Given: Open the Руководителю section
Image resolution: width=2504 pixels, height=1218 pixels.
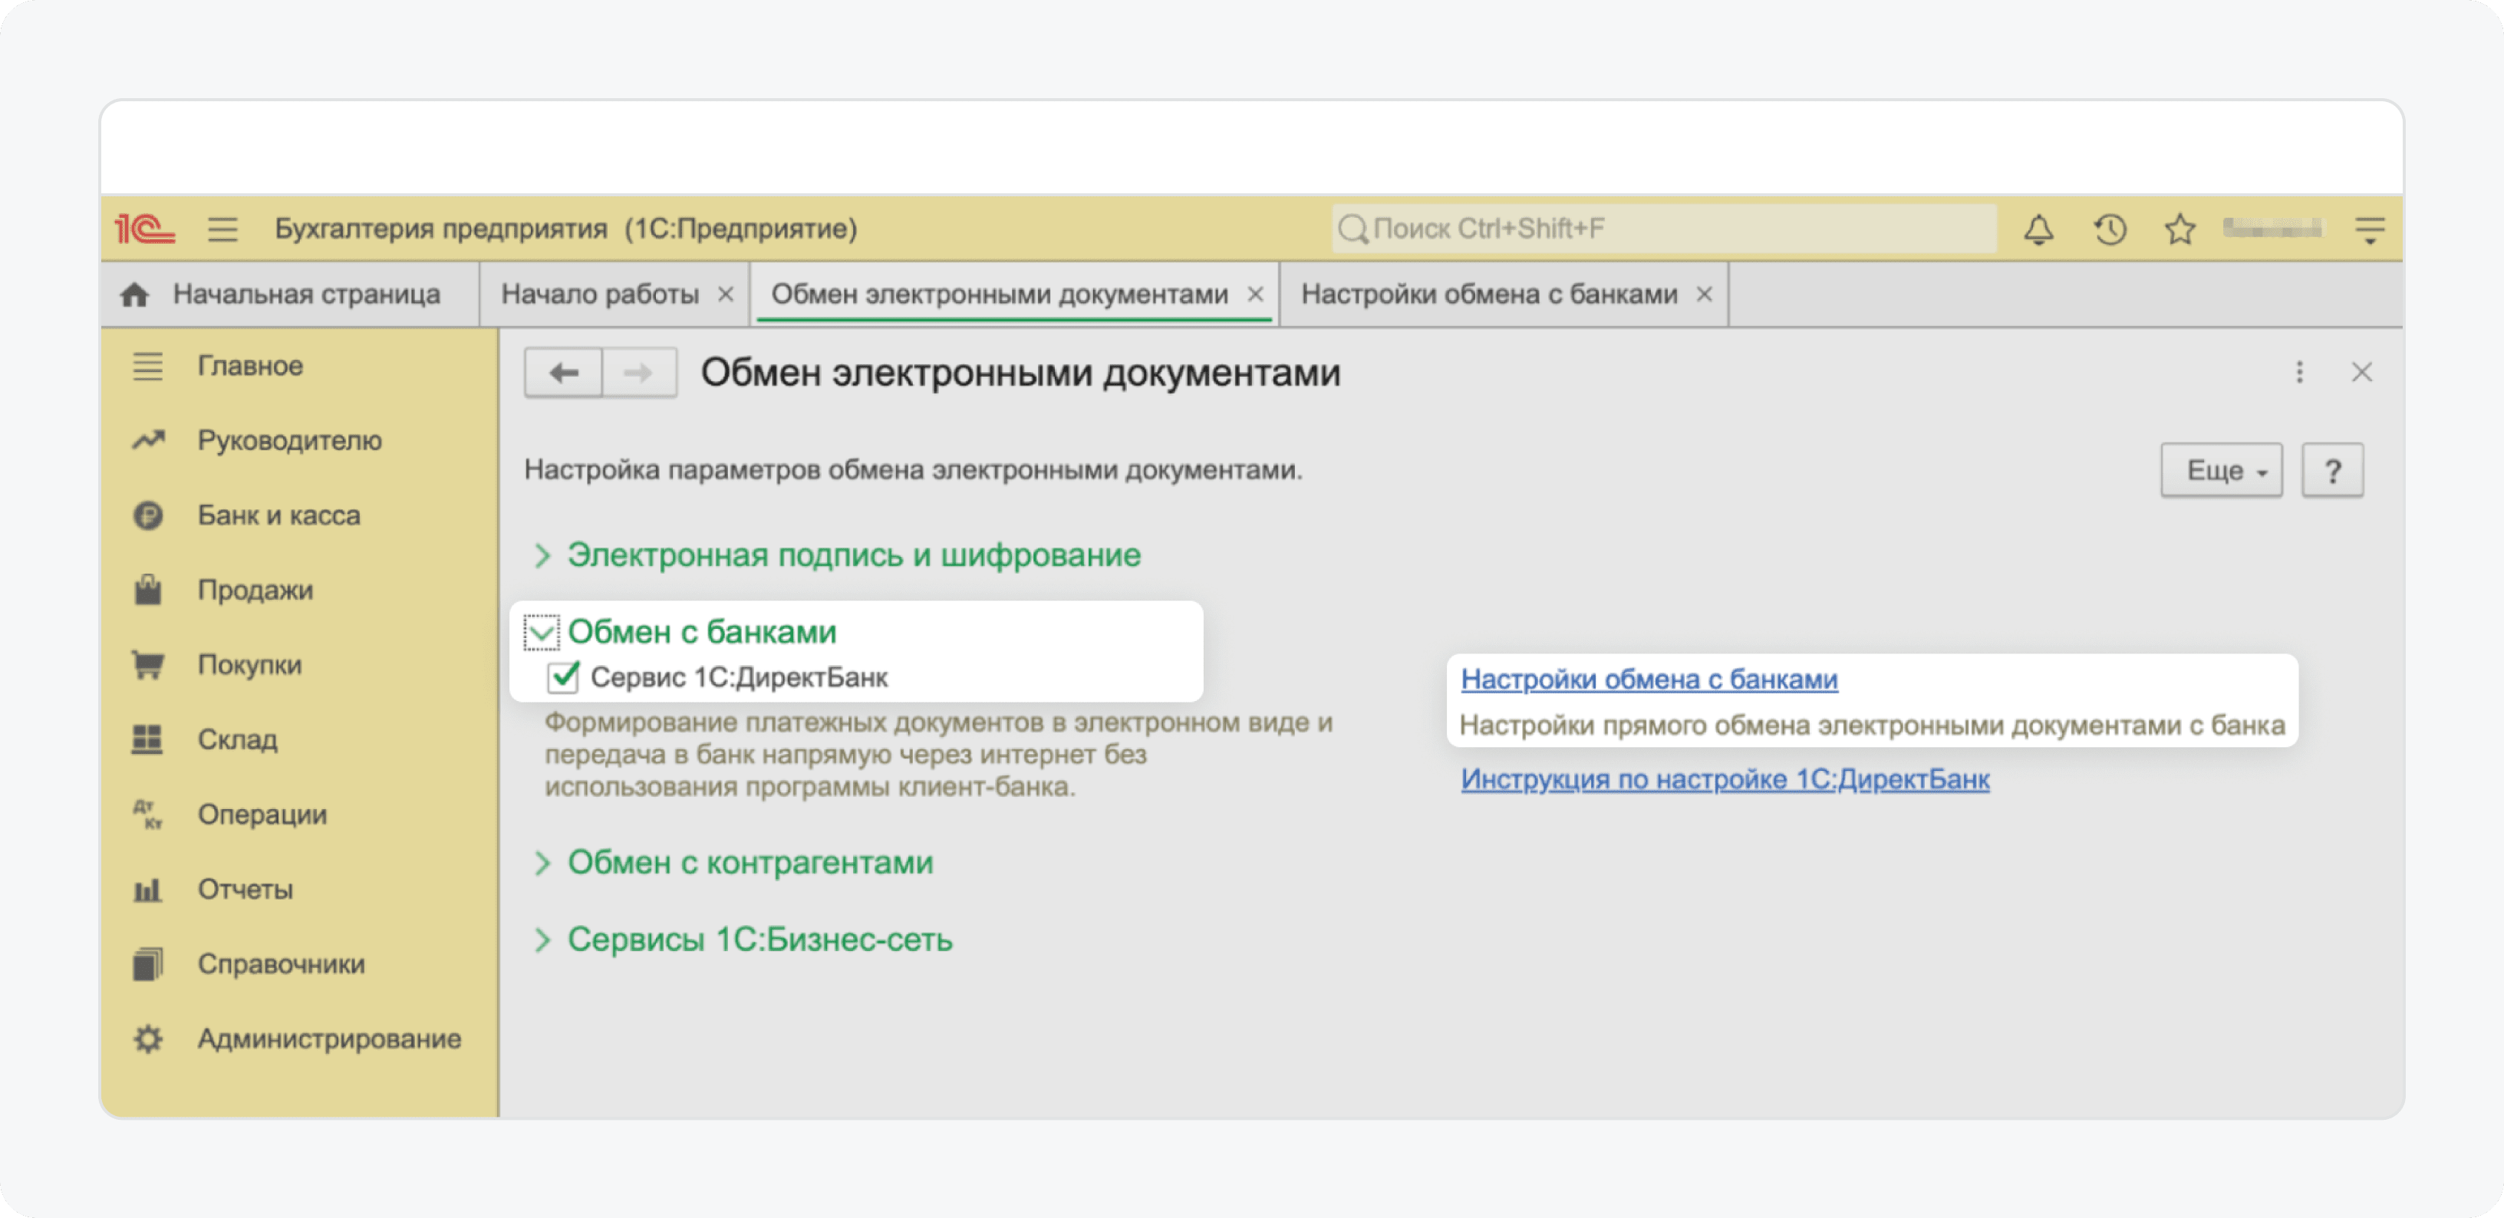Looking at the screenshot, I should (x=290, y=441).
